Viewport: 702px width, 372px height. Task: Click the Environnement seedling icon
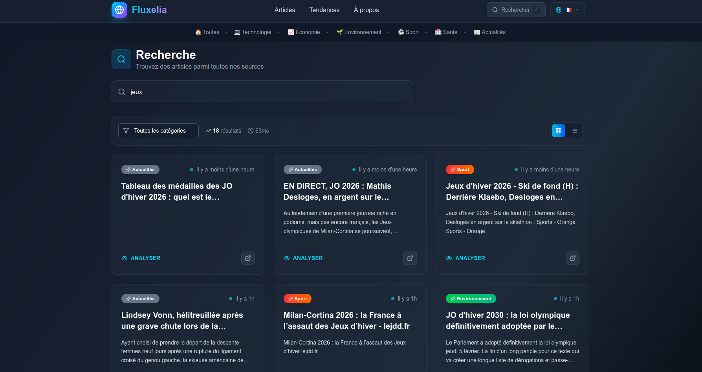click(339, 32)
